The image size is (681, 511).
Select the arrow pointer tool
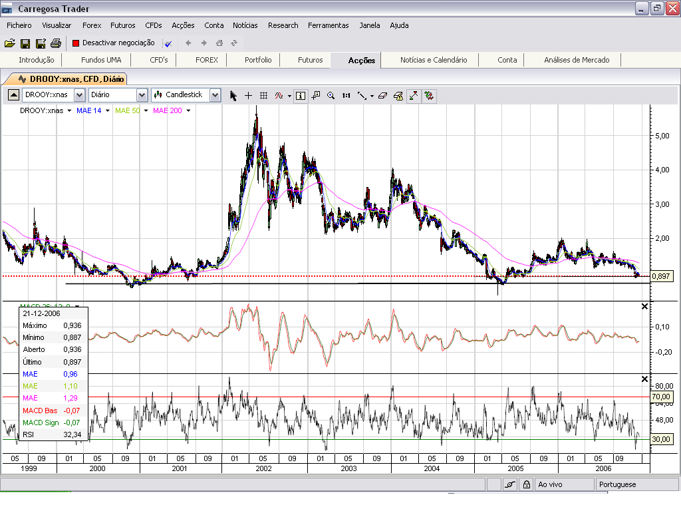click(x=233, y=95)
